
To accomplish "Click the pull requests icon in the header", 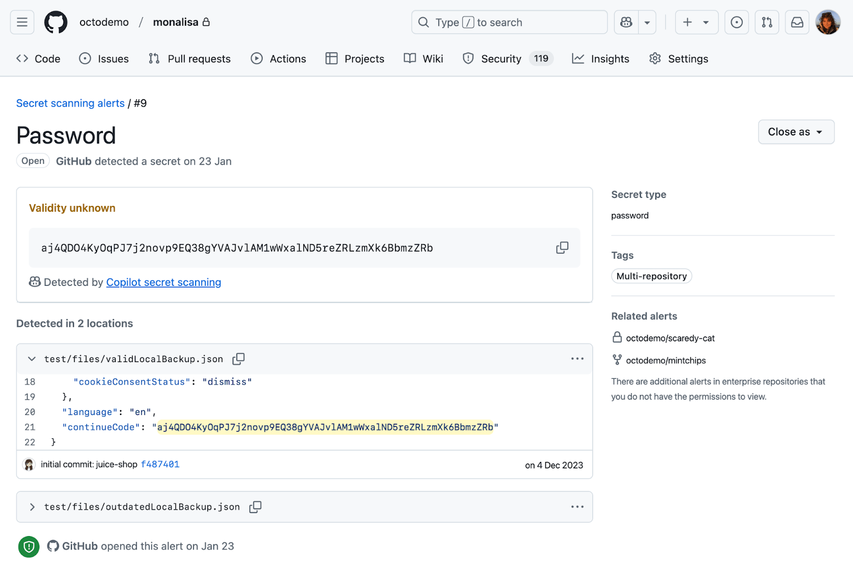I will (x=767, y=22).
